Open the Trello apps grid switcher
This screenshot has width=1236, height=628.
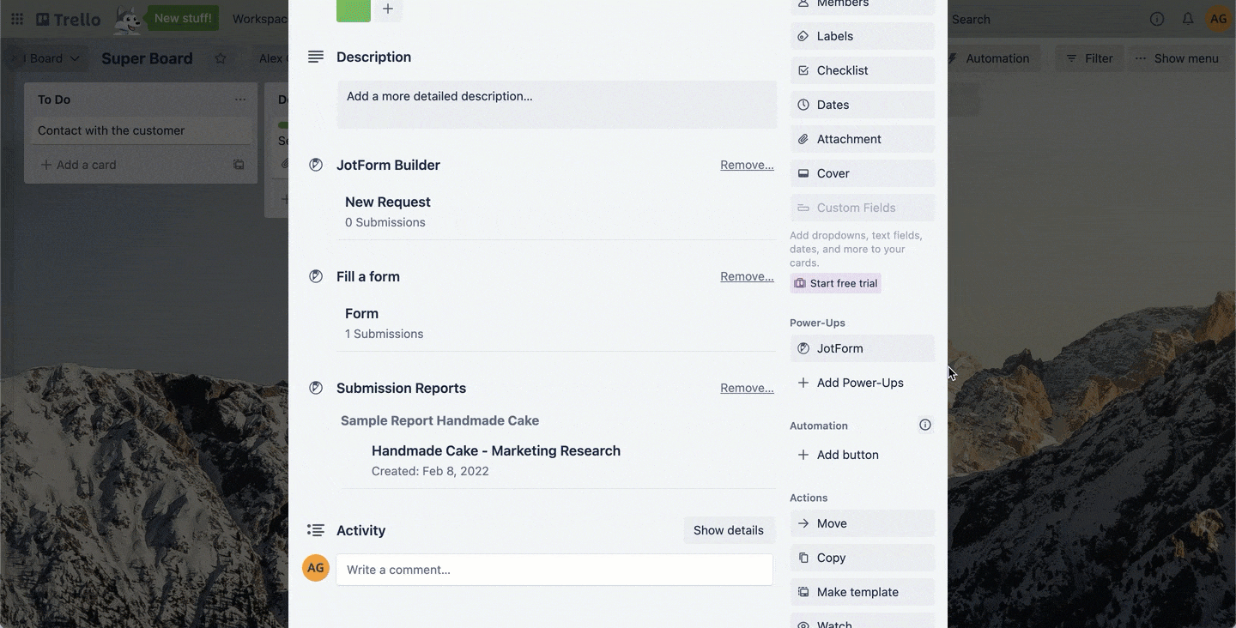click(17, 19)
